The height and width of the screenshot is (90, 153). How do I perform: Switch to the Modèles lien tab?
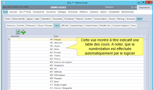pyautogui.click(x=105, y=25)
